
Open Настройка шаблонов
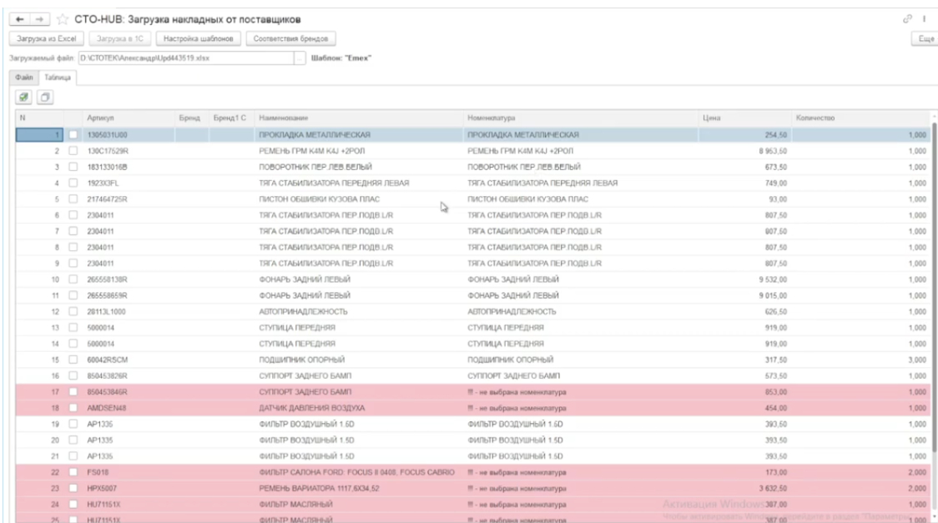point(198,38)
